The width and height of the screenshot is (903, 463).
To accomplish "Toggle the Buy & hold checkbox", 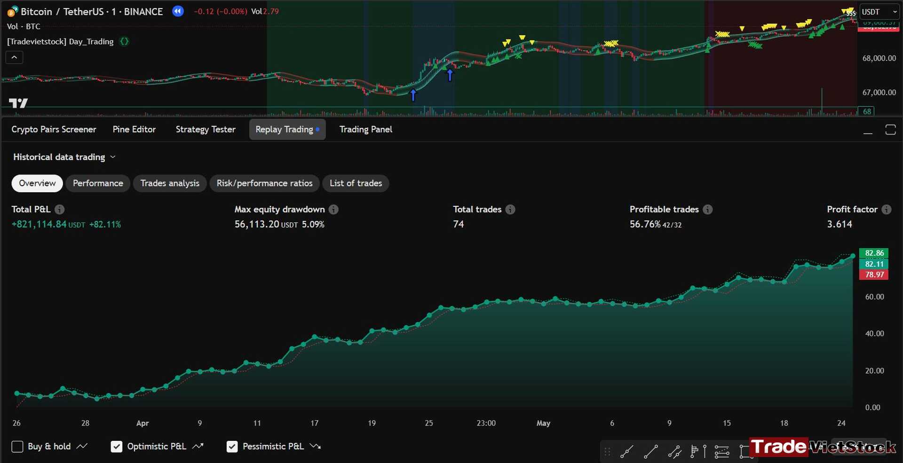I will point(17,447).
